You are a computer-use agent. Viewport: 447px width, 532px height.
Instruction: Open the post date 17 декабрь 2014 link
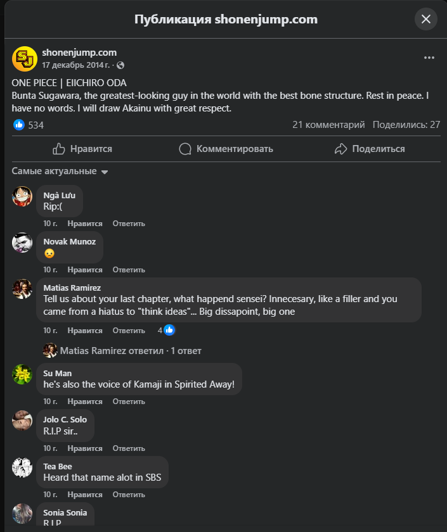[77, 65]
